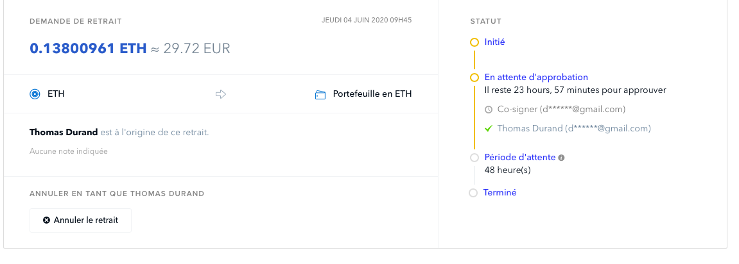
Task: Click the Thomas Durand approver entry
Action: (x=574, y=128)
